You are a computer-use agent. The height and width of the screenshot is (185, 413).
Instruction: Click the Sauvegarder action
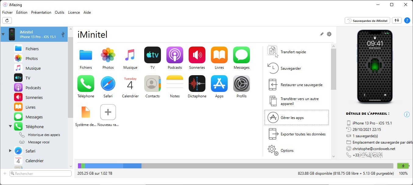pos(297,68)
